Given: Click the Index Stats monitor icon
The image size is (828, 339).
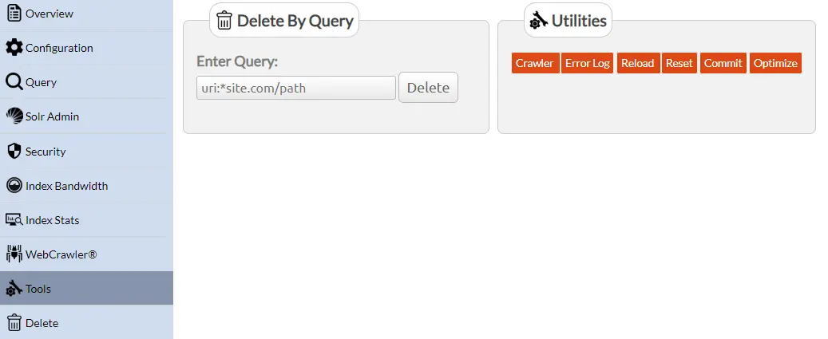Looking at the screenshot, I should (14, 220).
